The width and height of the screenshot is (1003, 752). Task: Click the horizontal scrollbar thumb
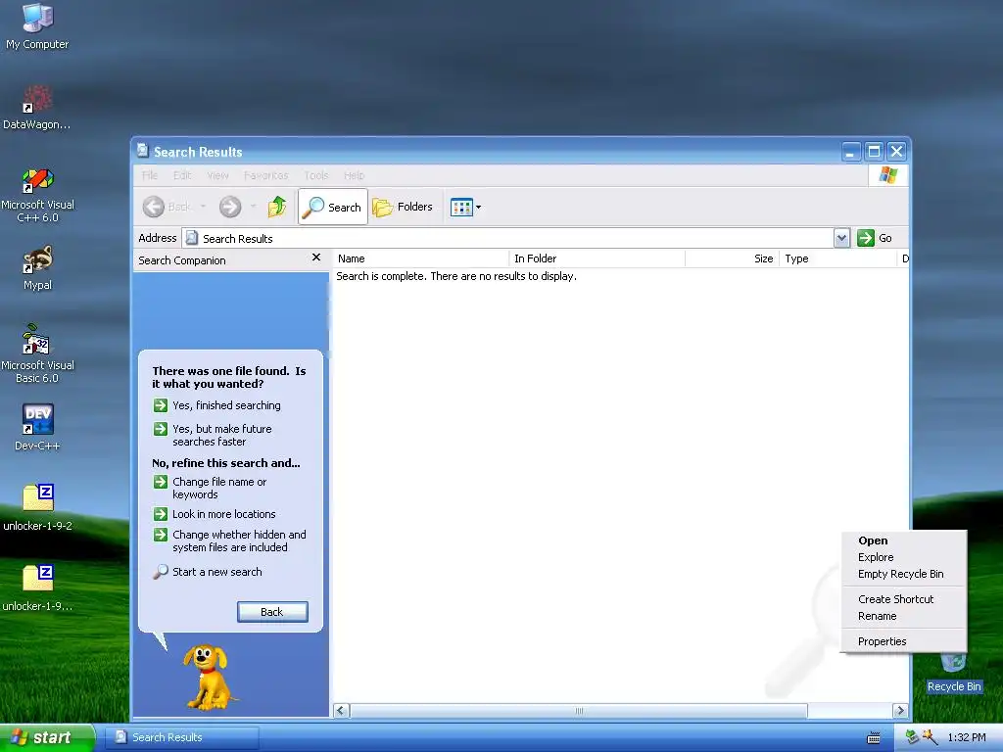click(579, 711)
